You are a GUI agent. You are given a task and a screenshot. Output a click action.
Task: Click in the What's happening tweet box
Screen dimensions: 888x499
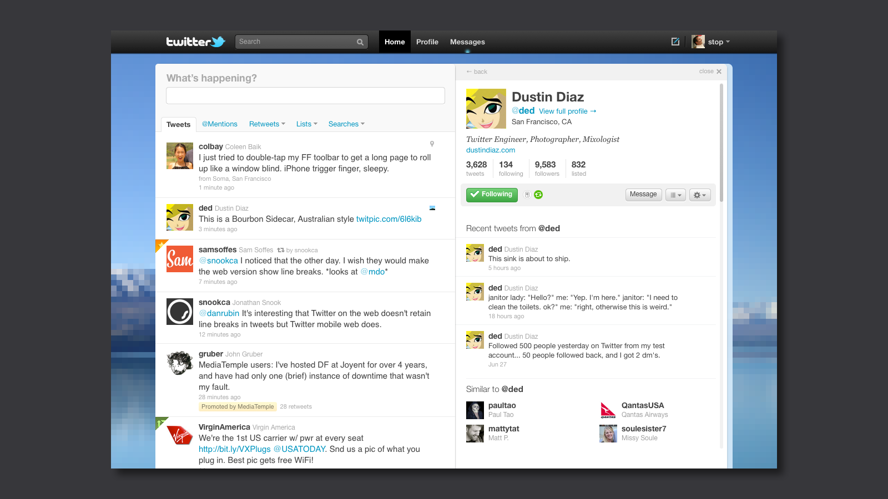point(305,95)
